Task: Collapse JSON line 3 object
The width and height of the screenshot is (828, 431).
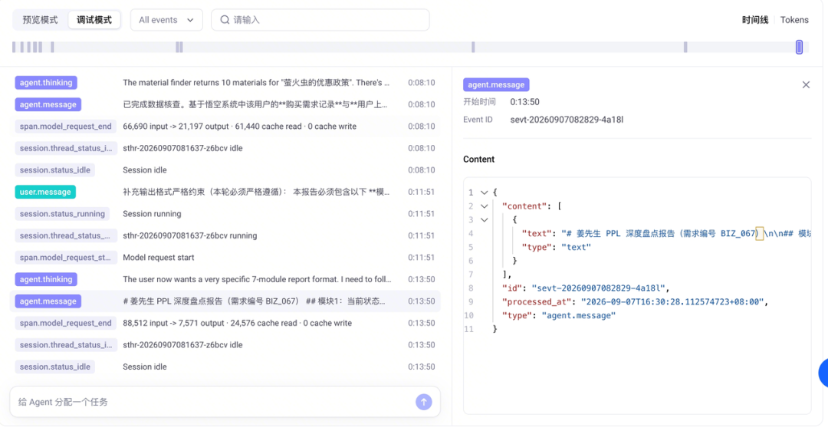Action: (485, 220)
